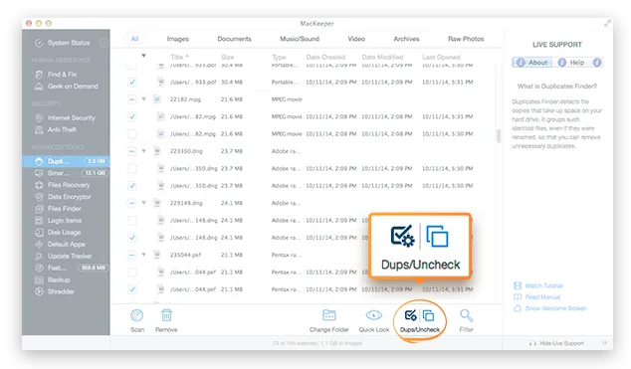Click the Remove trash icon

pos(166,315)
